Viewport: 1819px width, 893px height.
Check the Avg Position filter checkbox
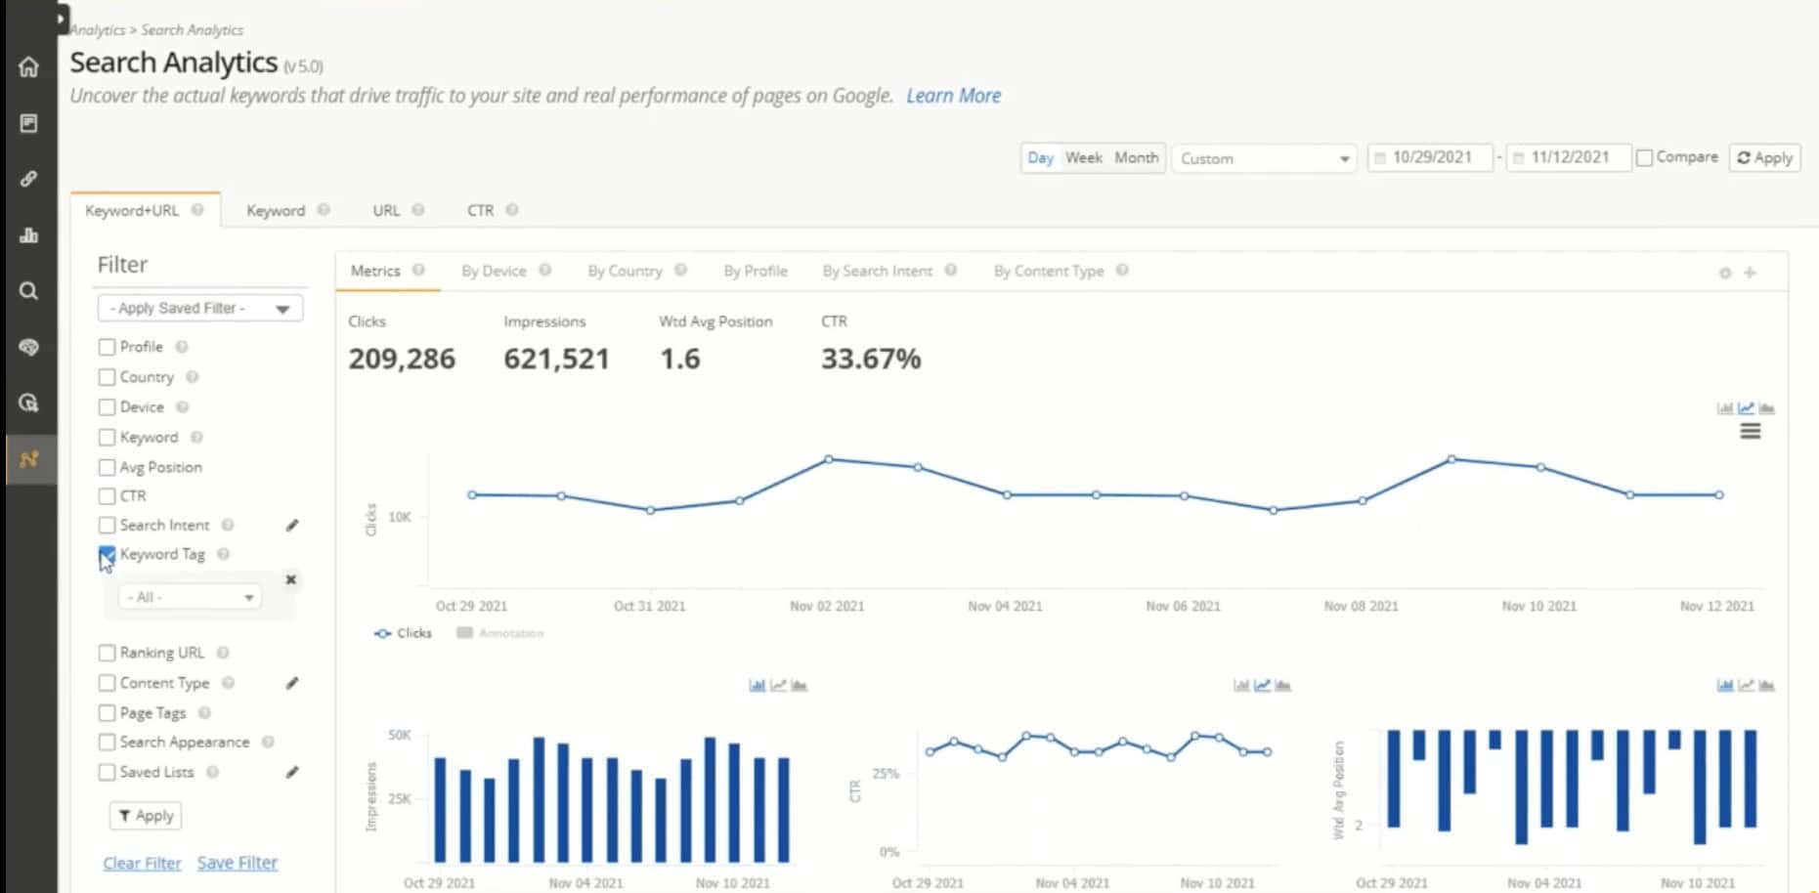107,468
